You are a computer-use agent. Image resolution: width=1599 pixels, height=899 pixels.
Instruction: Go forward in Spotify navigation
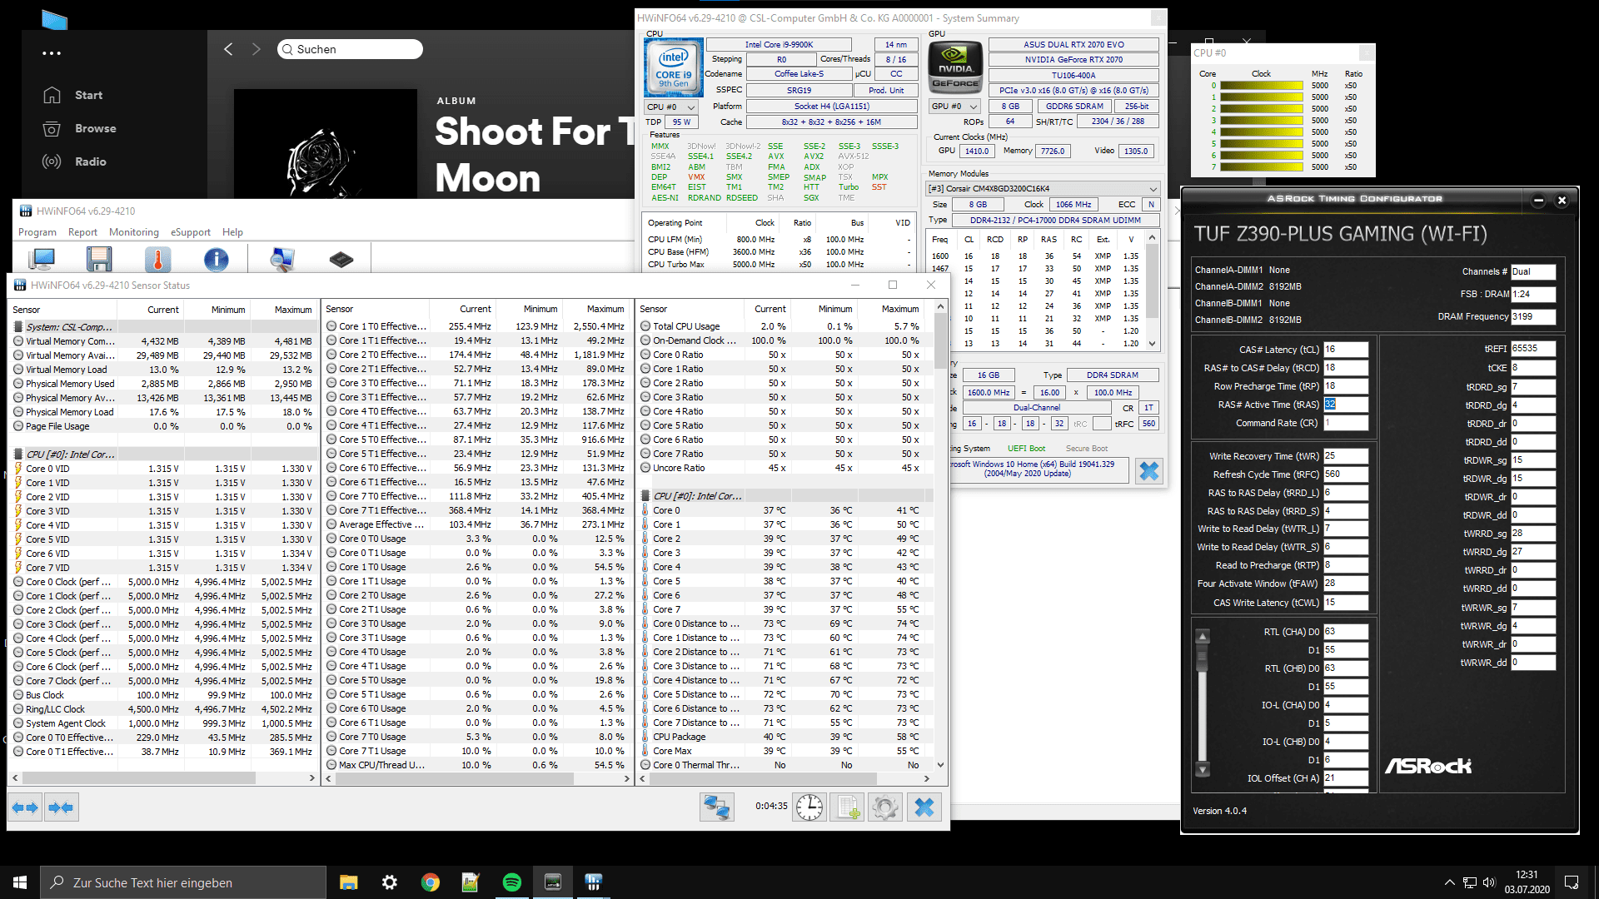pos(257,49)
